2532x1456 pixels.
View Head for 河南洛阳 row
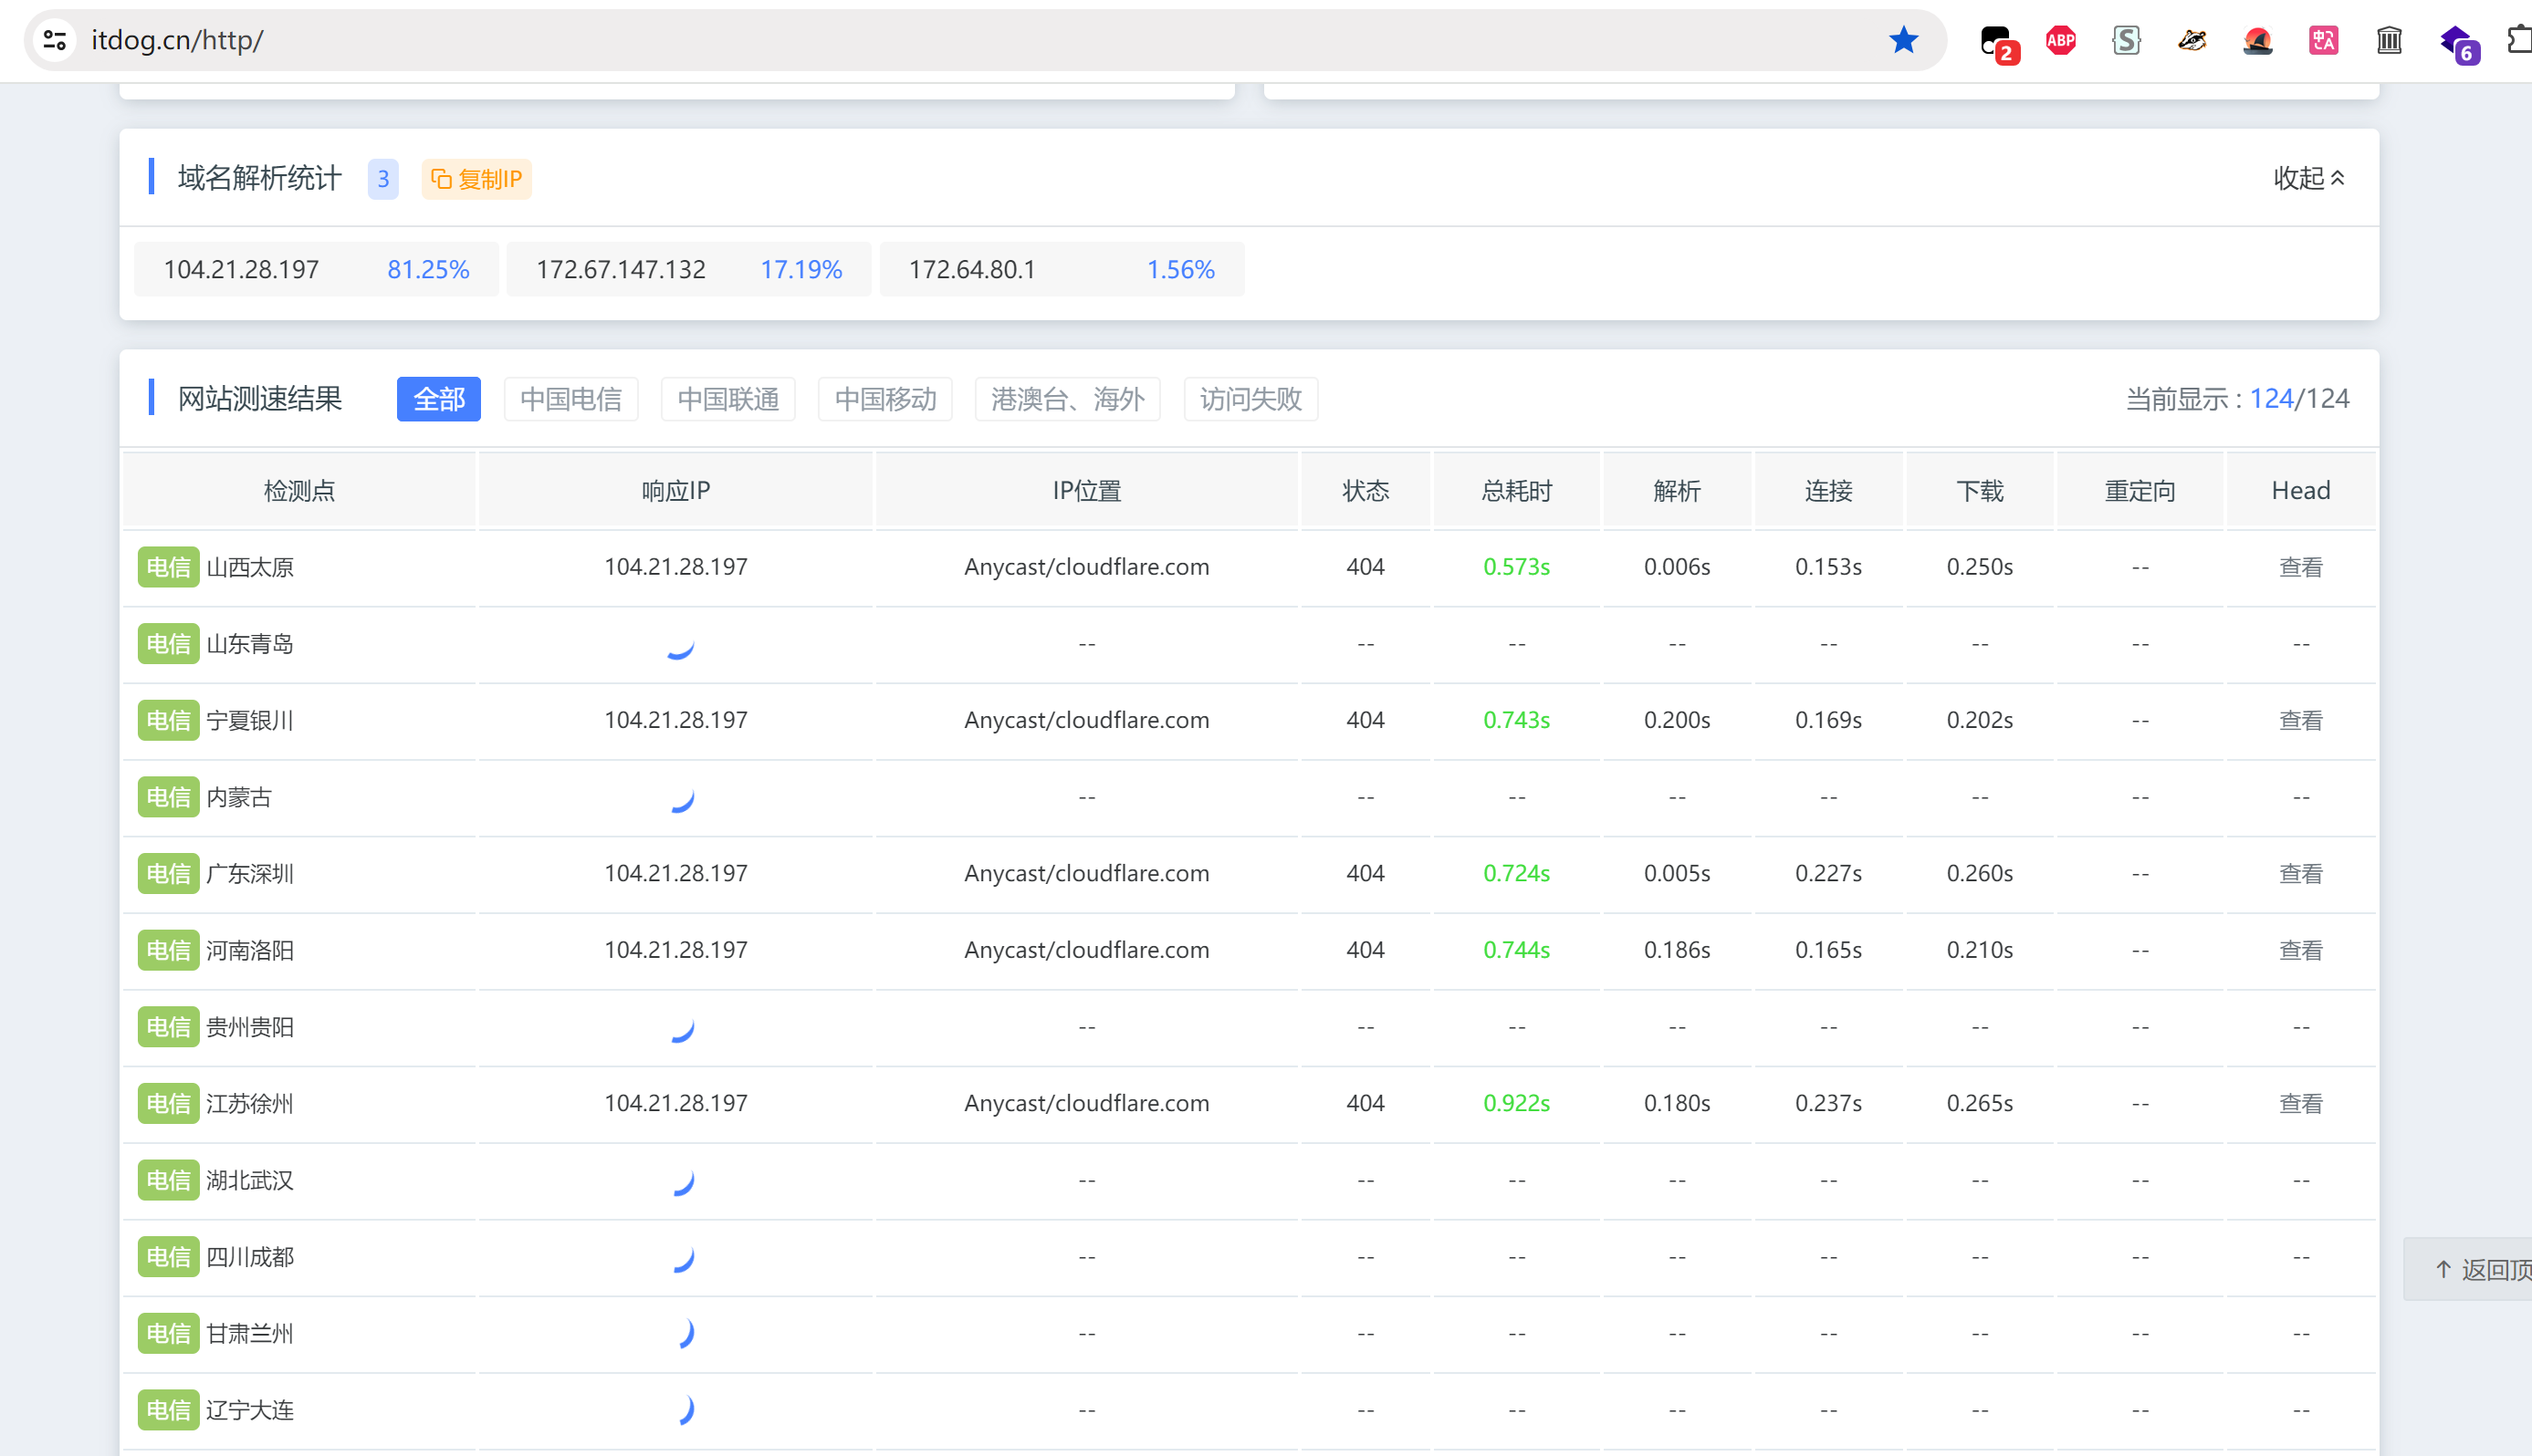[x=2300, y=950]
